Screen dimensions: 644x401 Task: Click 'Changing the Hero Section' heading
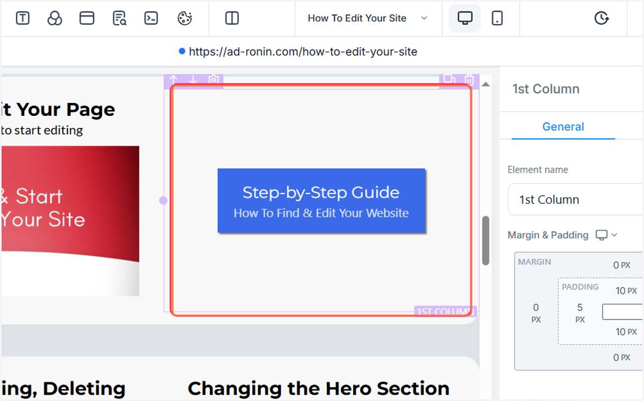click(318, 388)
